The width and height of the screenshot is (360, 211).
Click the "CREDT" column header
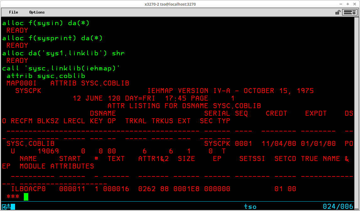[277, 114]
